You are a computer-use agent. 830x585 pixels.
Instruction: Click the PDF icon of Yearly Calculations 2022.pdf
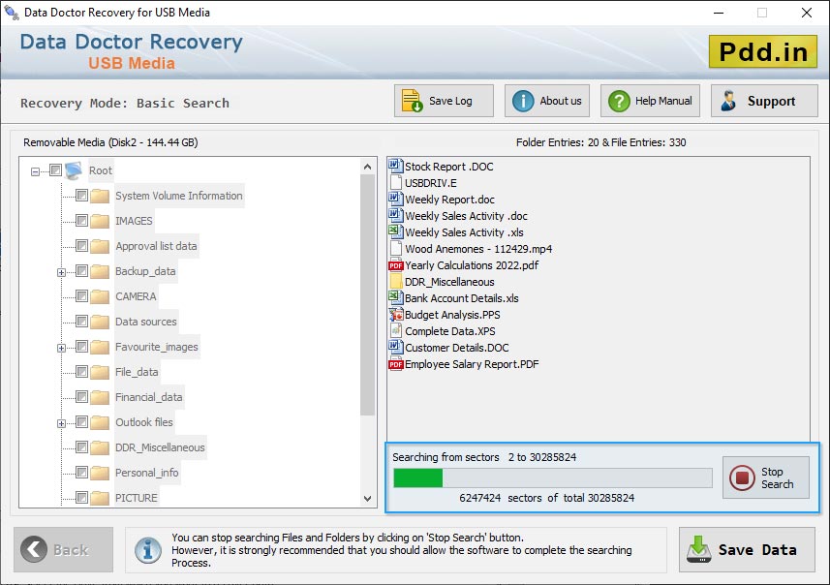tap(395, 265)
